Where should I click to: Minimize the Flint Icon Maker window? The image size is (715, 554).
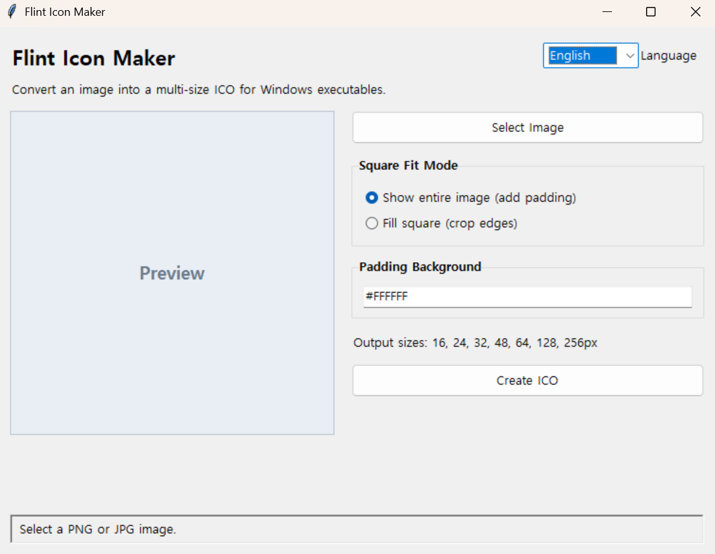(x=607, y=12)
